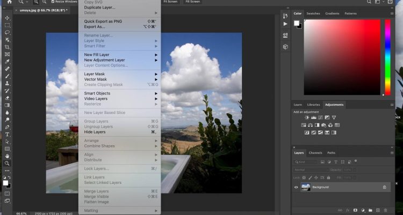Add a Brightness/Contrast adjustment
Image resolution: width=403 pixels, height=215 pixels.
[307, 118]
